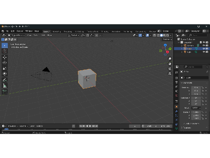The image size is (210, 158).
Task: Click the Blender logo menu icon
Action: pos(3,31)
